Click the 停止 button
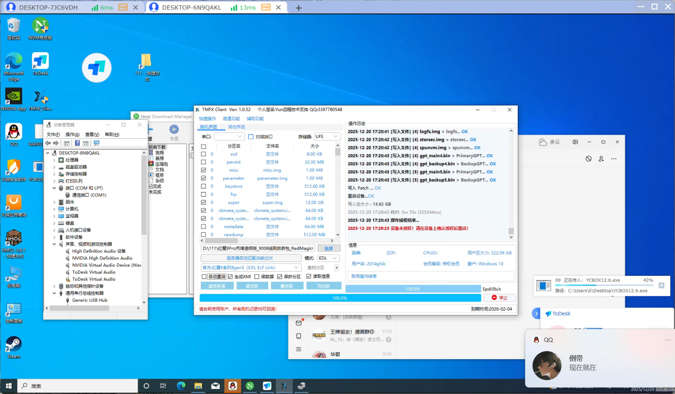The image size is (675, 394). pos(499,297)
